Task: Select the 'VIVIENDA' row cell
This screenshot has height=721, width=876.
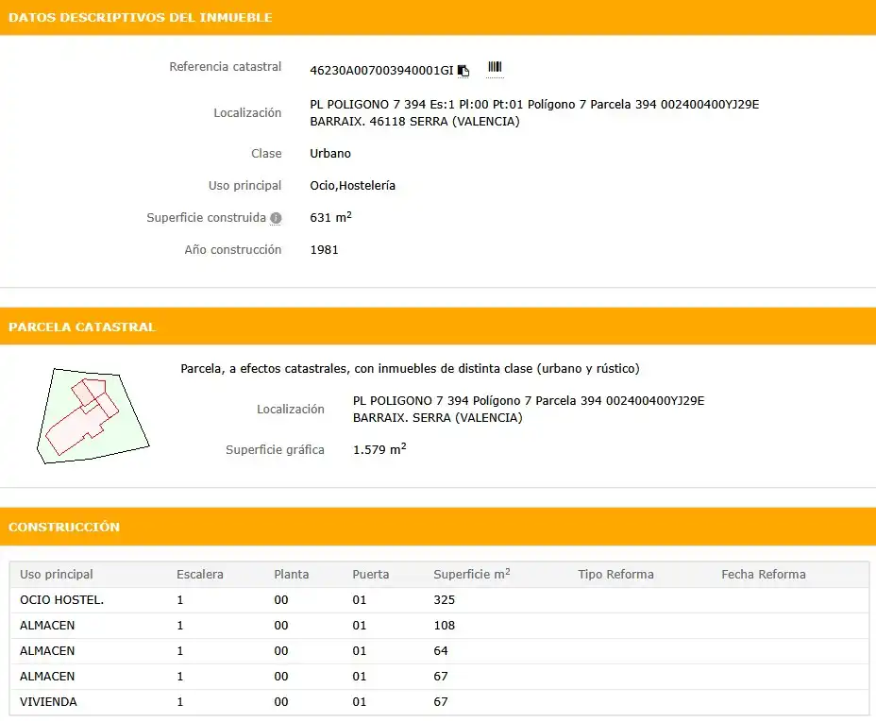Action: tap(48, 701)
